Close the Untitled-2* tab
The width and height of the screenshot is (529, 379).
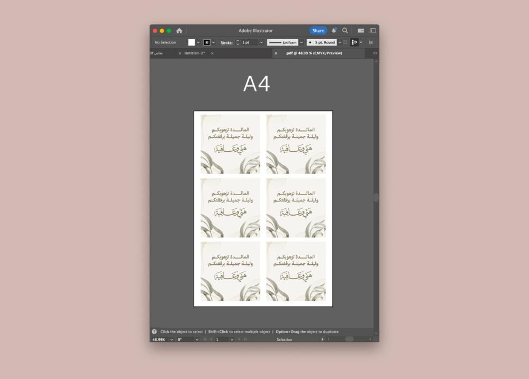point(212,53)
